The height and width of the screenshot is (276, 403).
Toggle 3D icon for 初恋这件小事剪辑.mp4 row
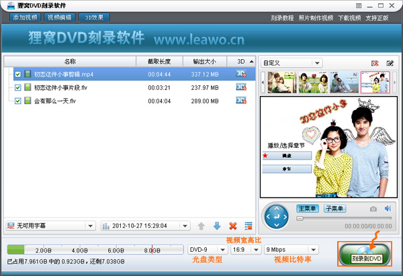pos(241,74)
